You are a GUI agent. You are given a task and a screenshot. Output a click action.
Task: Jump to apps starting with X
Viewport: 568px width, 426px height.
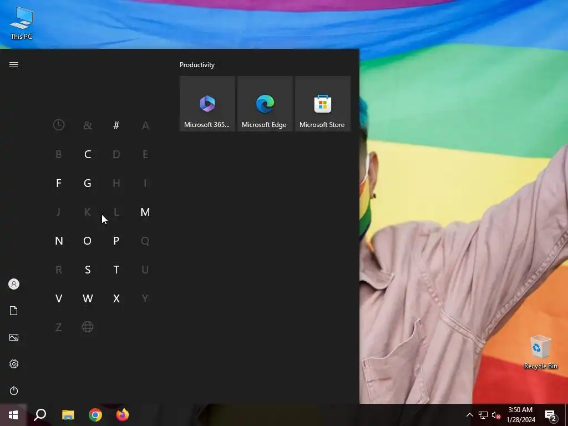click(116, 298)
